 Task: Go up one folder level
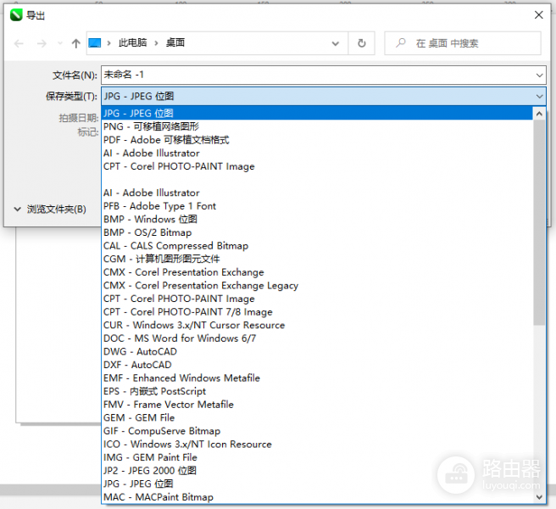[76, 43]
